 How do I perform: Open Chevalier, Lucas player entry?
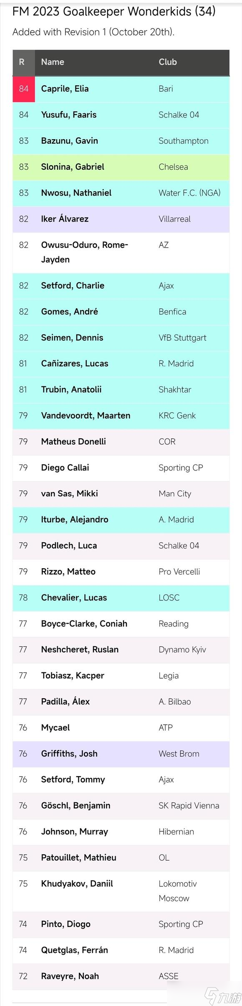coord(74,597)
